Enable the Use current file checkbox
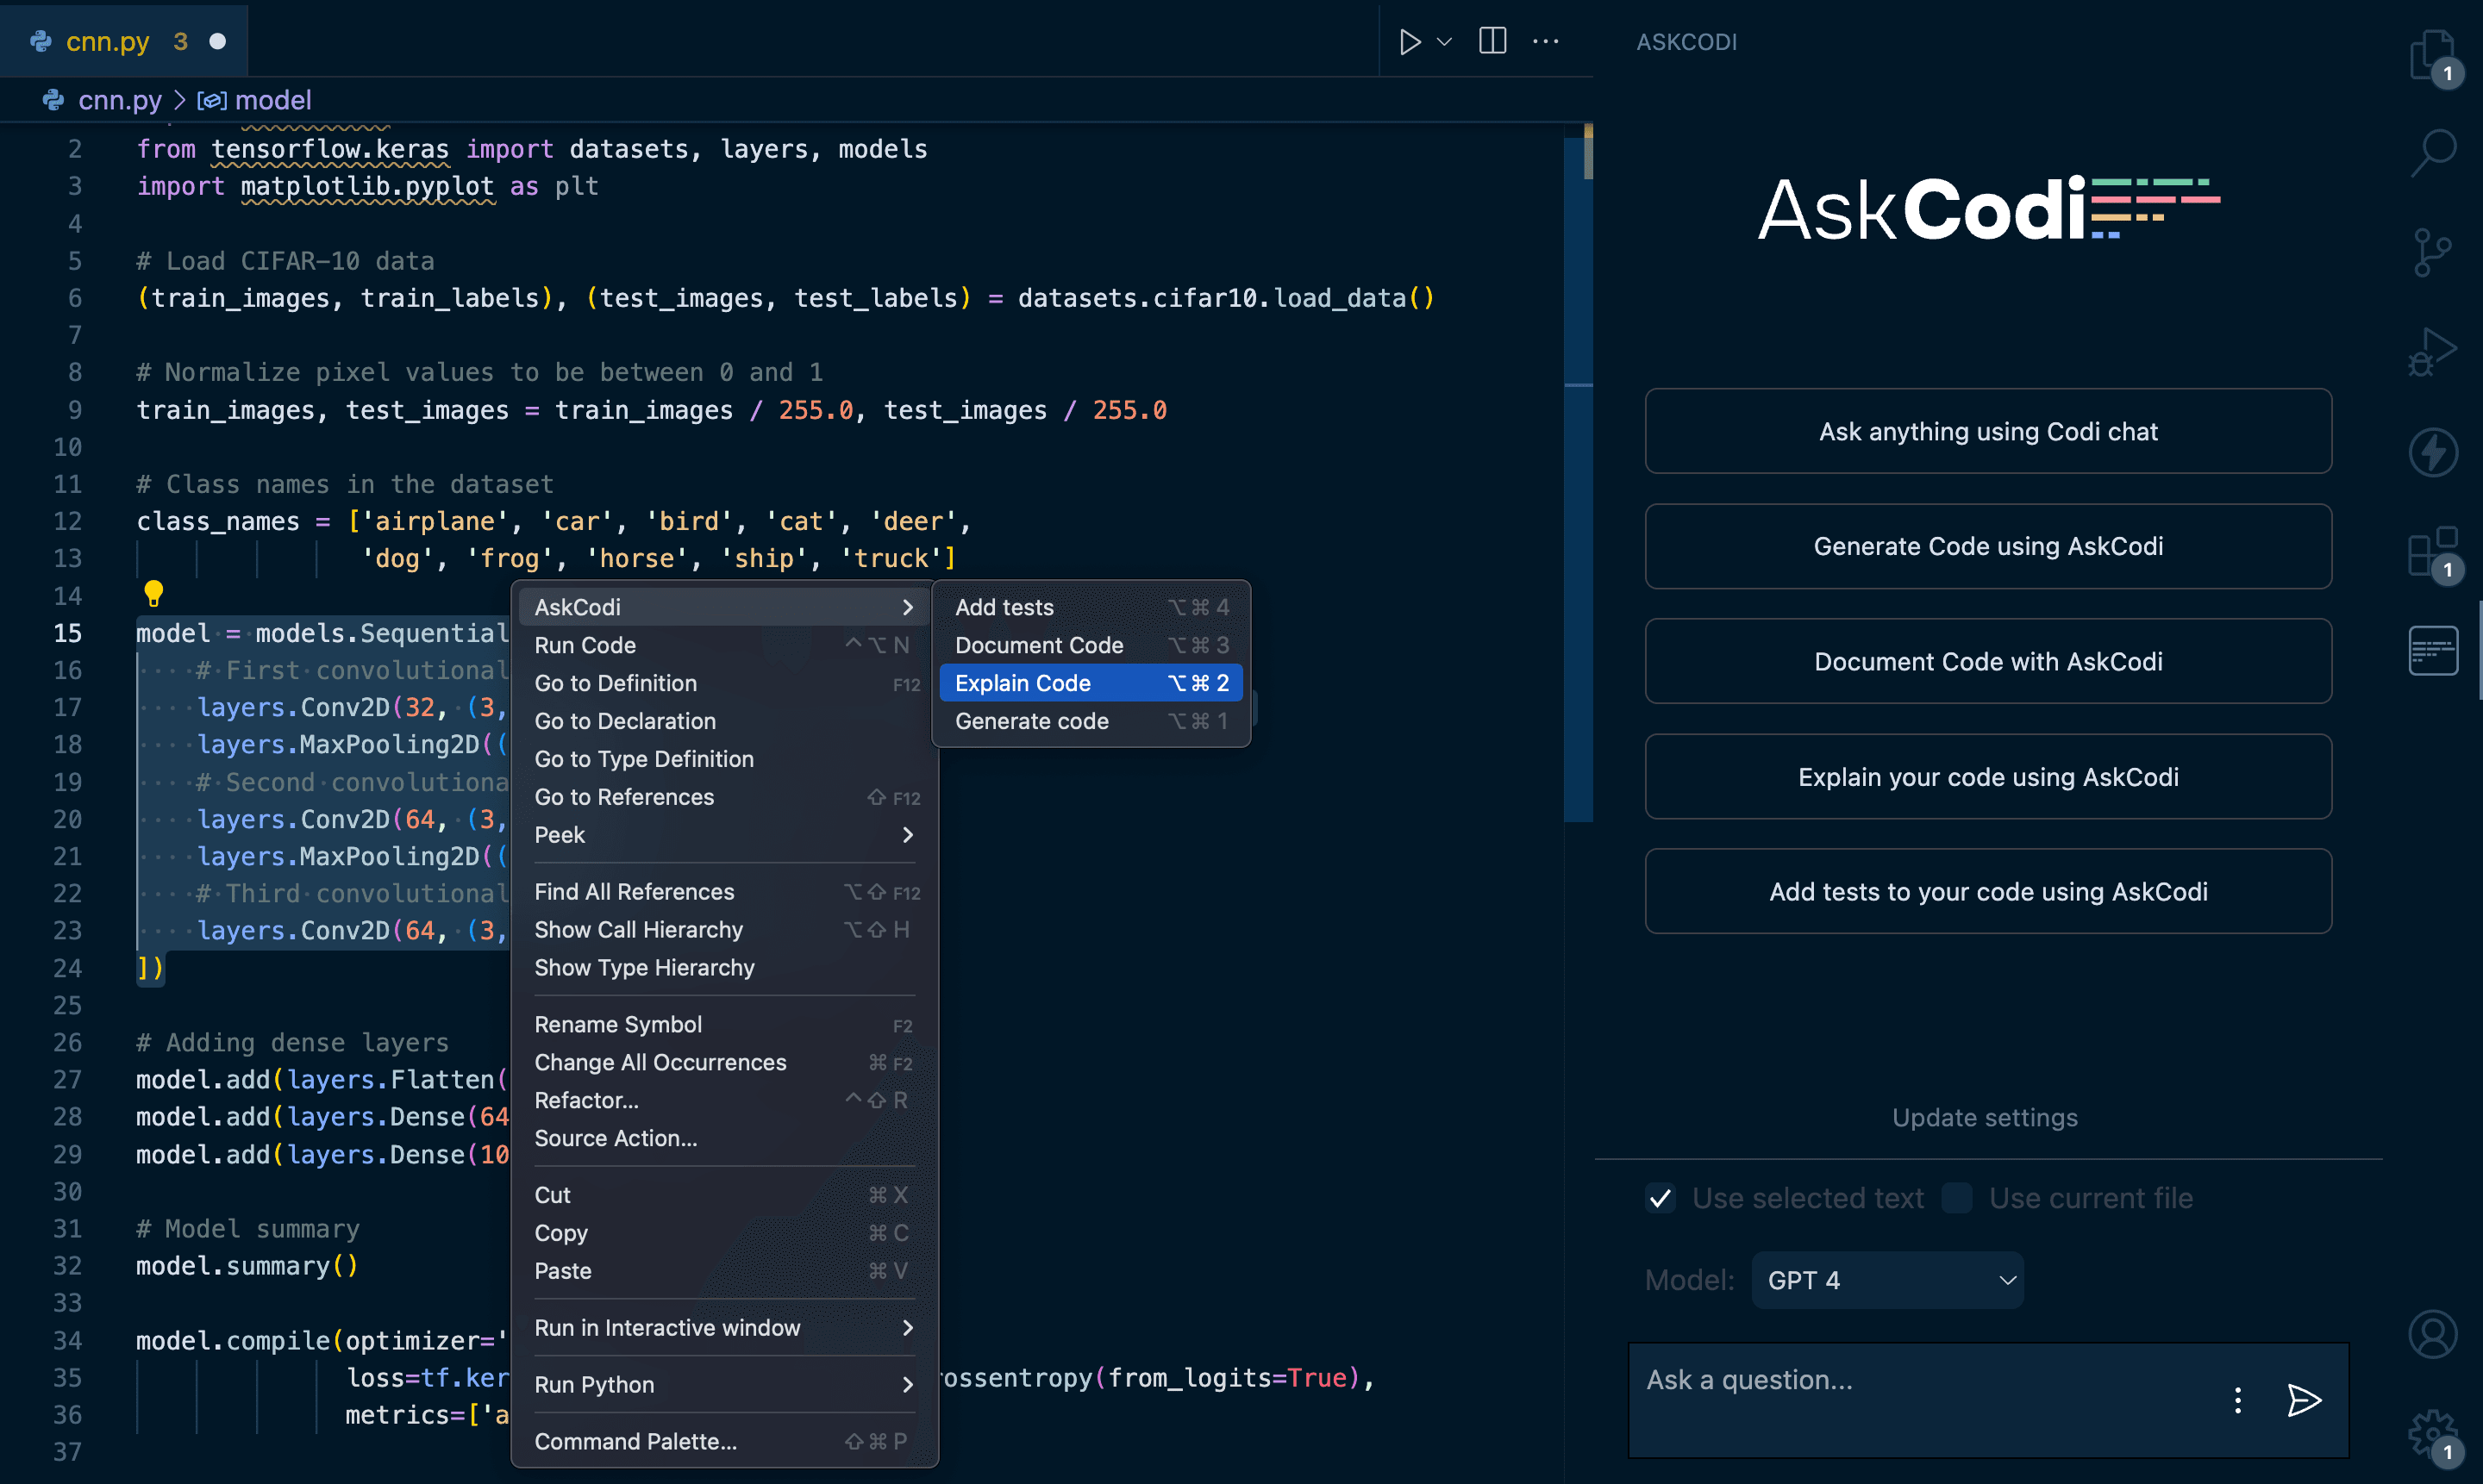 [1955, 1197]
